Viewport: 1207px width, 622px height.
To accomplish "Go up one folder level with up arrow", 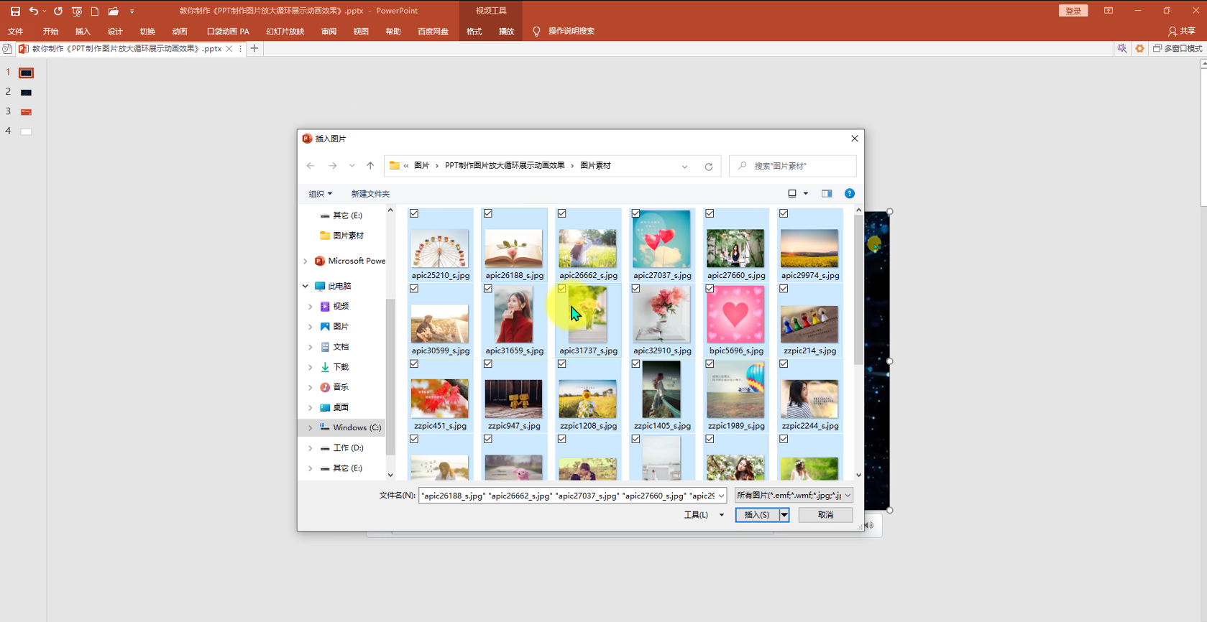I will 370,166.
